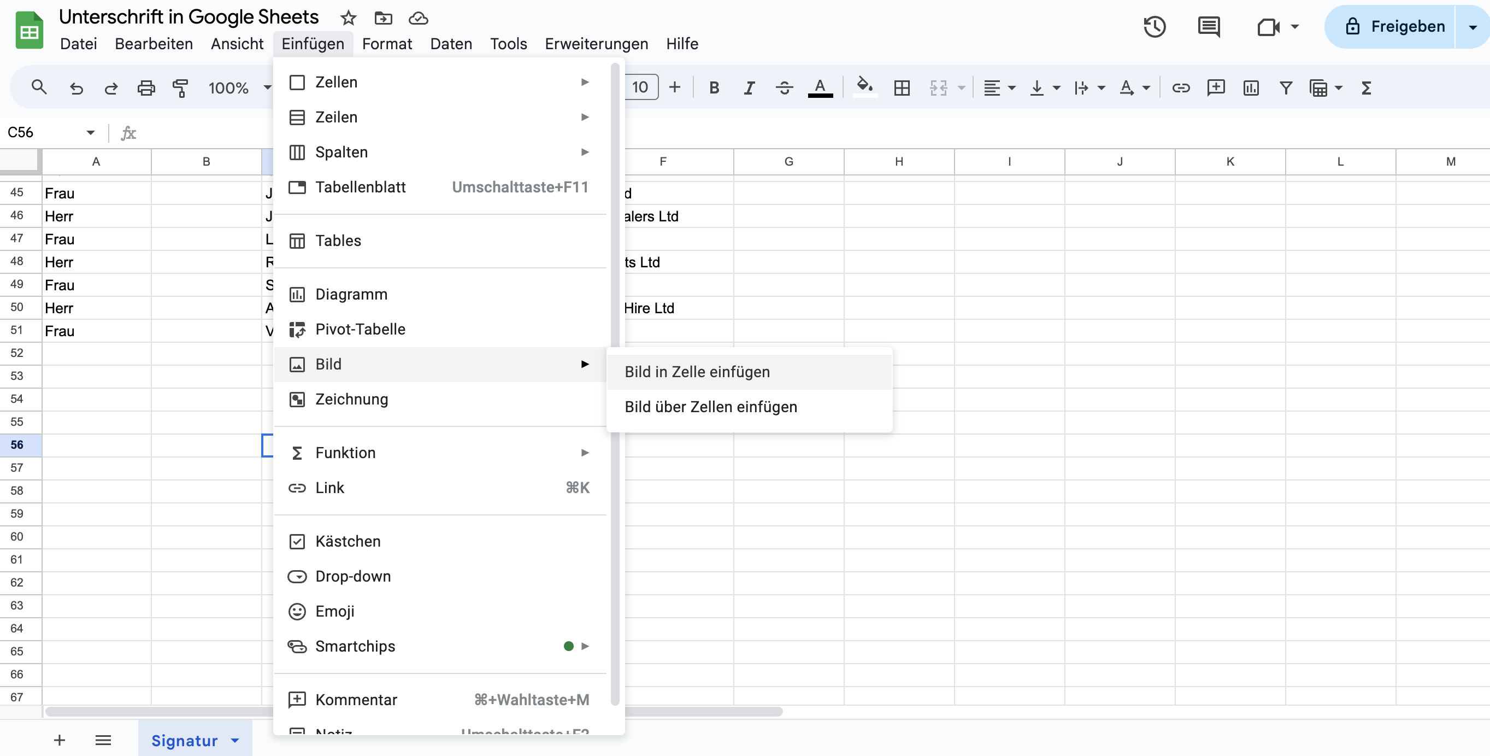Viewport: 1490px width, 756px height.
Task: Select Bild über Zellen einfügen
Action: [x=749, y=407]
